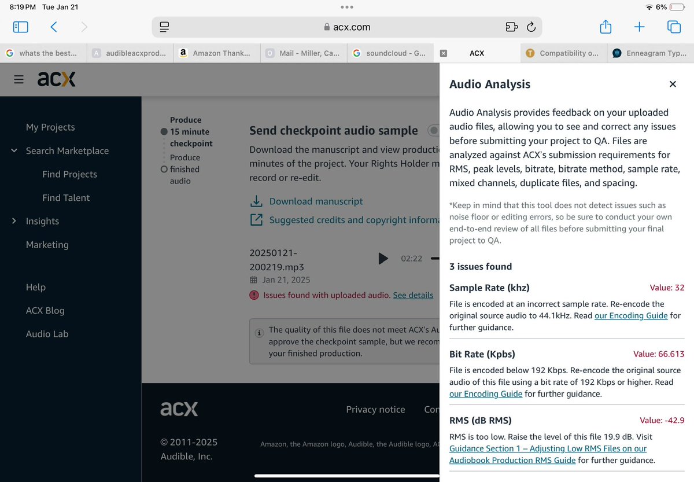Close the Audio Analysis panel

pyautogui.click(x=673, y=84)
